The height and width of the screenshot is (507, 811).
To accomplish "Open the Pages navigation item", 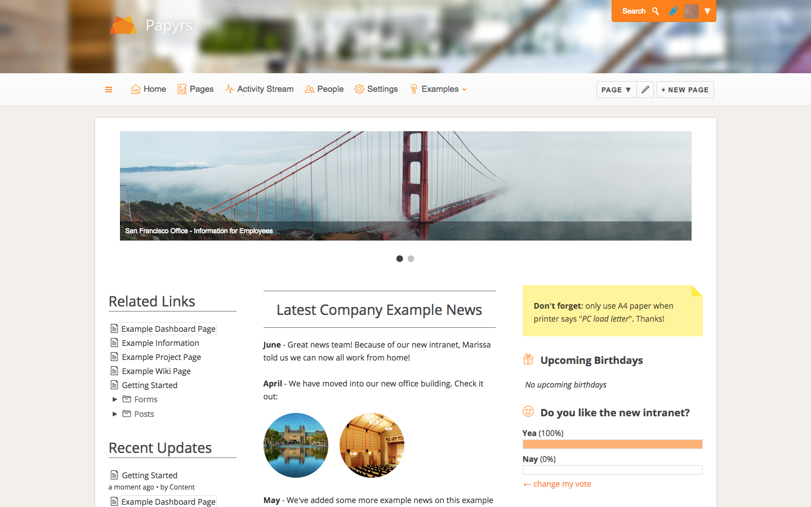I will click(x=195, y=89).
